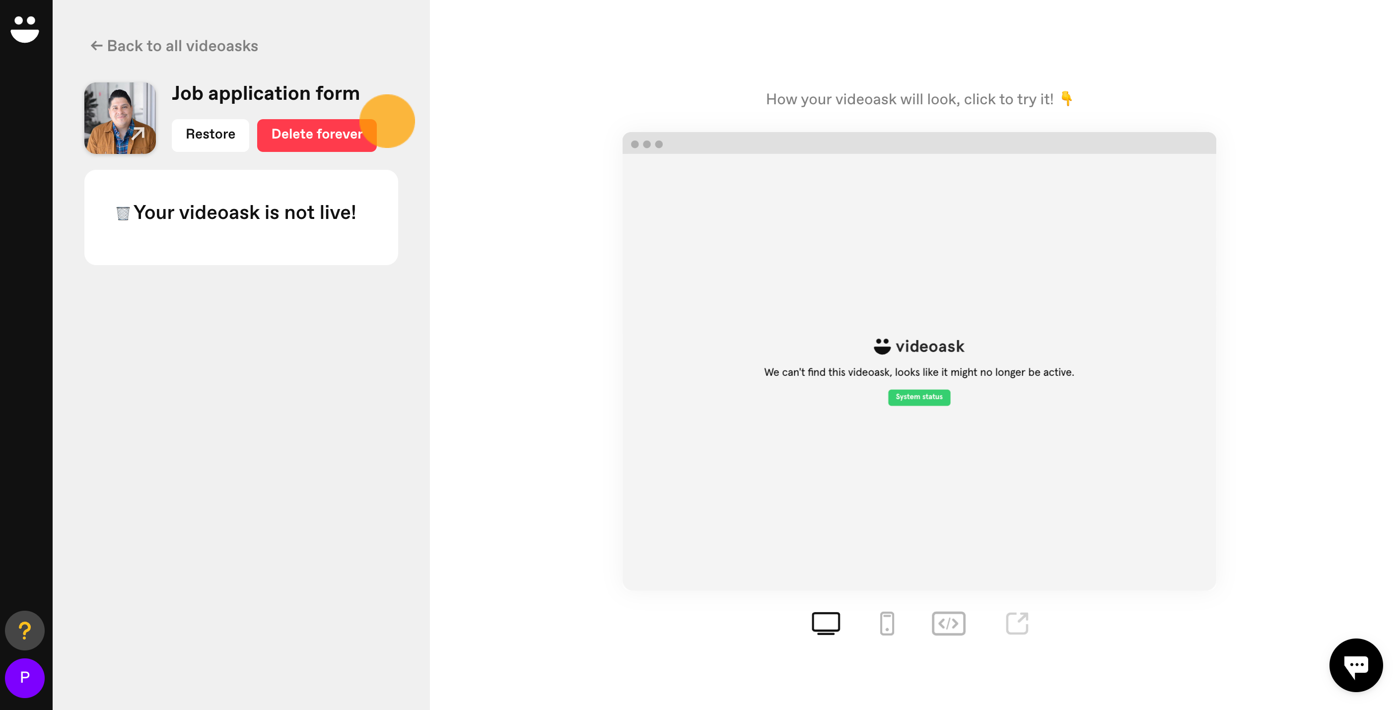1397x710 pixels.
Task: Open the help question mark button
Action: pos(25,630)
